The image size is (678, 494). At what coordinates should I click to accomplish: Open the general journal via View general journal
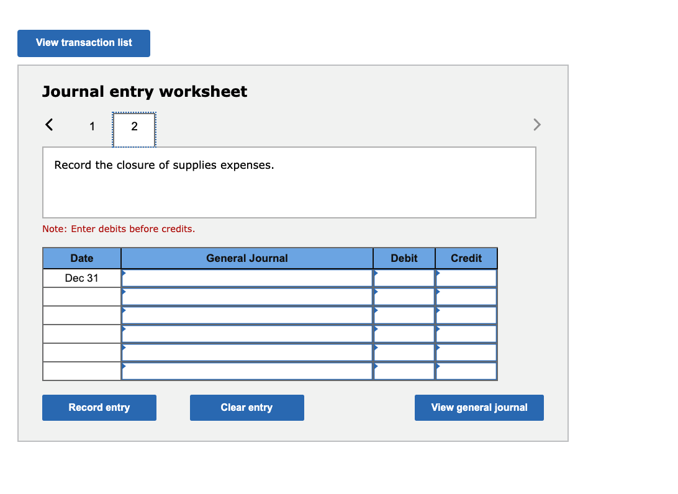pyautogui.click(x=479, y=408)
